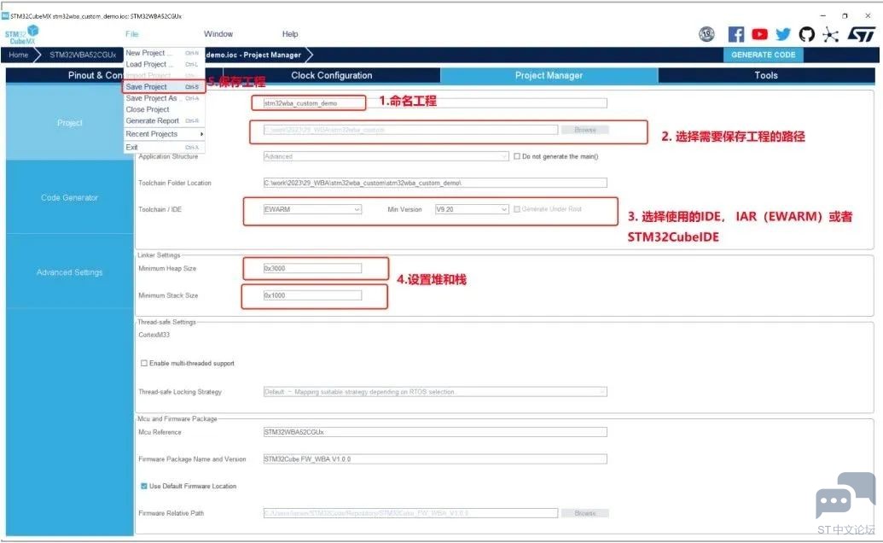Image resolution: width=883 pixels, height=543 pixels.
Task: Click Browse next to Firmware Relative Path
Action: (584, 513)
